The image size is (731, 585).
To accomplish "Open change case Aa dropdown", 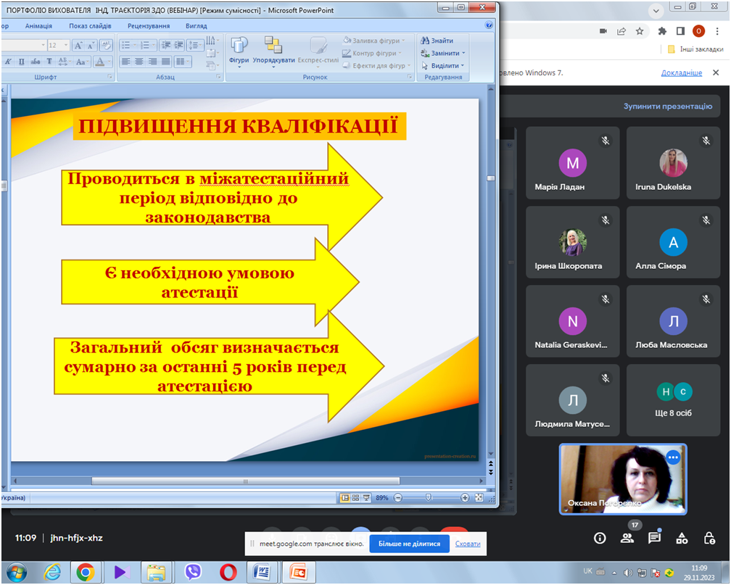I will click(x=82, y=62).
